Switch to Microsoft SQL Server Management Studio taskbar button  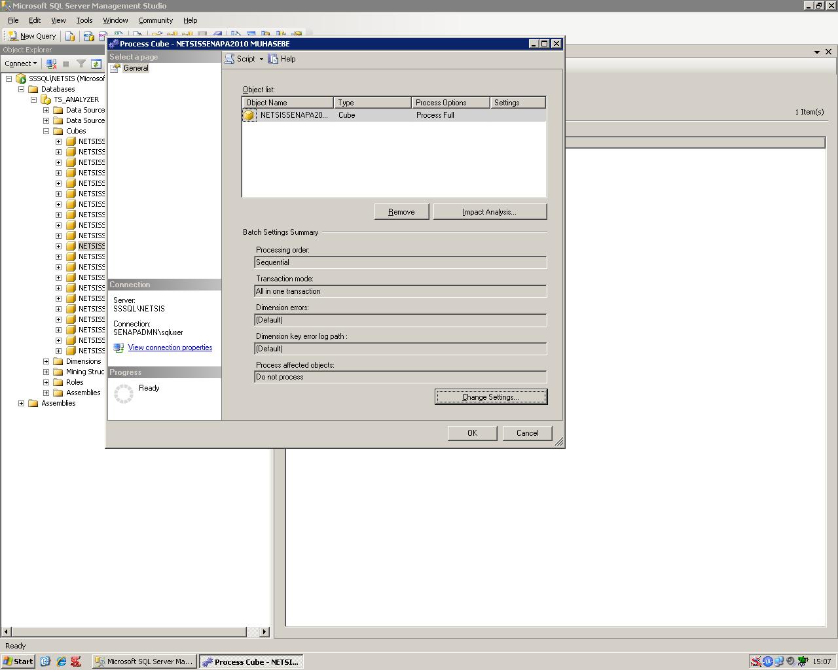(x=144, y=661)
